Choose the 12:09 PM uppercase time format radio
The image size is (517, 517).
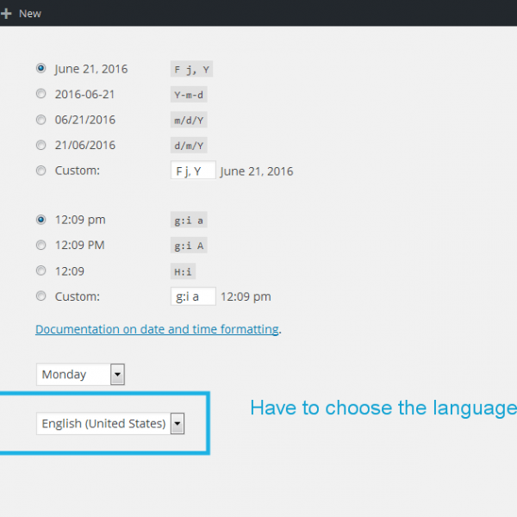pos(41,245)
